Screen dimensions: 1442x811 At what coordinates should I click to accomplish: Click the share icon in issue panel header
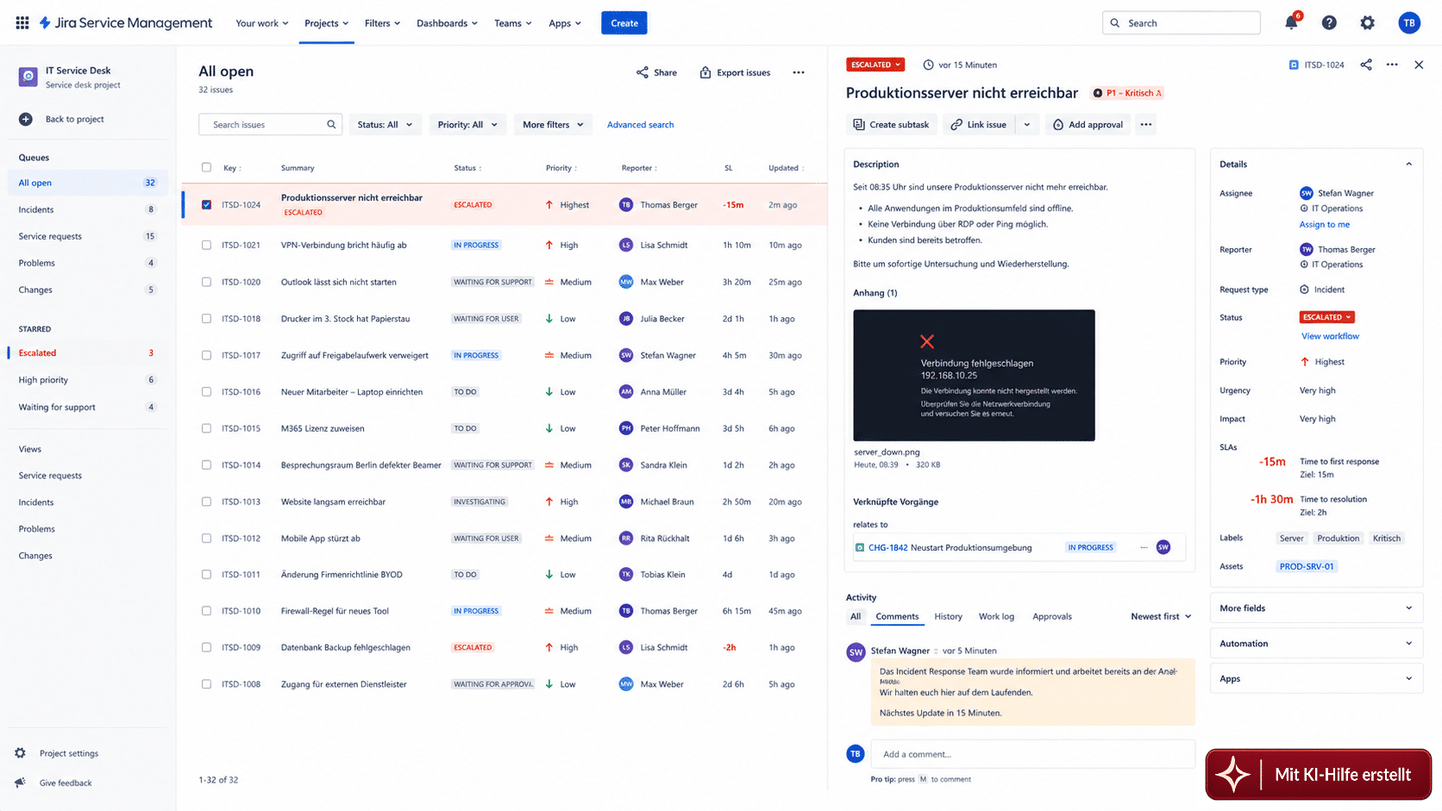point(1366,65)
